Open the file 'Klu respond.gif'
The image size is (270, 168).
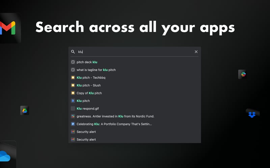(x=88, y=109)
